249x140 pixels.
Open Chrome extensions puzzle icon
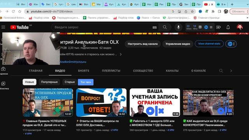213,11
